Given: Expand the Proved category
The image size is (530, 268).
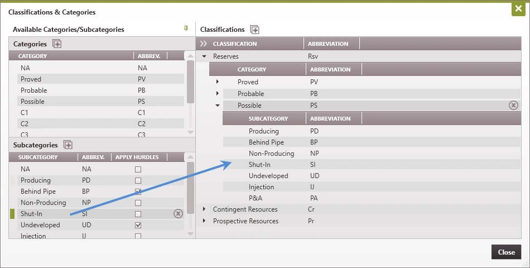Looking at the screenshot, I should pyautogui.click(x=218, y=82).
